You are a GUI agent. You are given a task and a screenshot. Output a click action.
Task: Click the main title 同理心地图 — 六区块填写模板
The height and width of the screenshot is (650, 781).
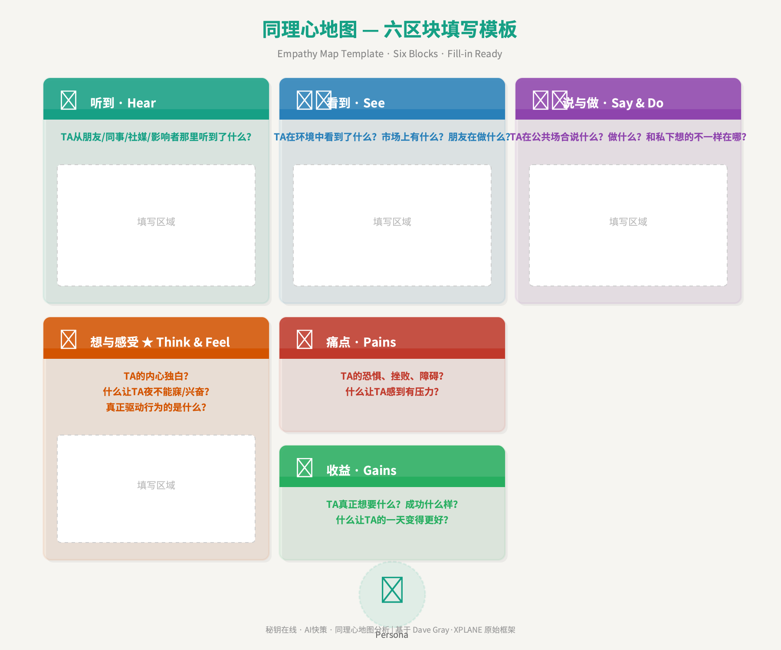point(390,29)
